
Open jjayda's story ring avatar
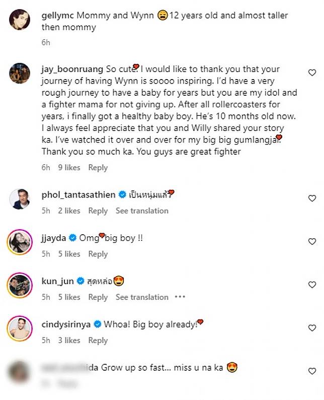point(20,242)
